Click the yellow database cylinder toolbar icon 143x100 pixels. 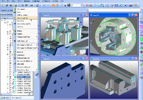point(15,5)
